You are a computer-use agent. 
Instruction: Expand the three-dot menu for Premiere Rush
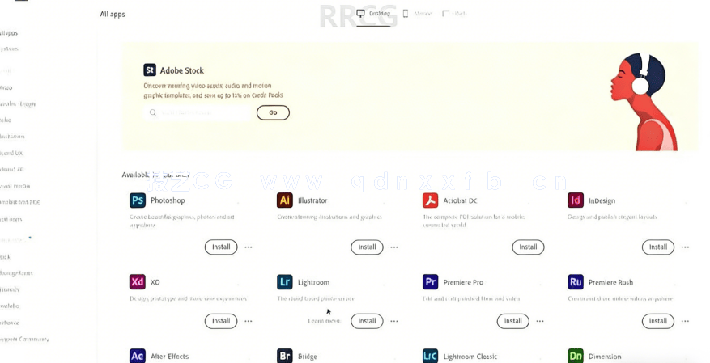click(x=686, y=321)
